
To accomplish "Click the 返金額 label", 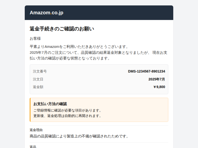I will click(x=38, y=87).
